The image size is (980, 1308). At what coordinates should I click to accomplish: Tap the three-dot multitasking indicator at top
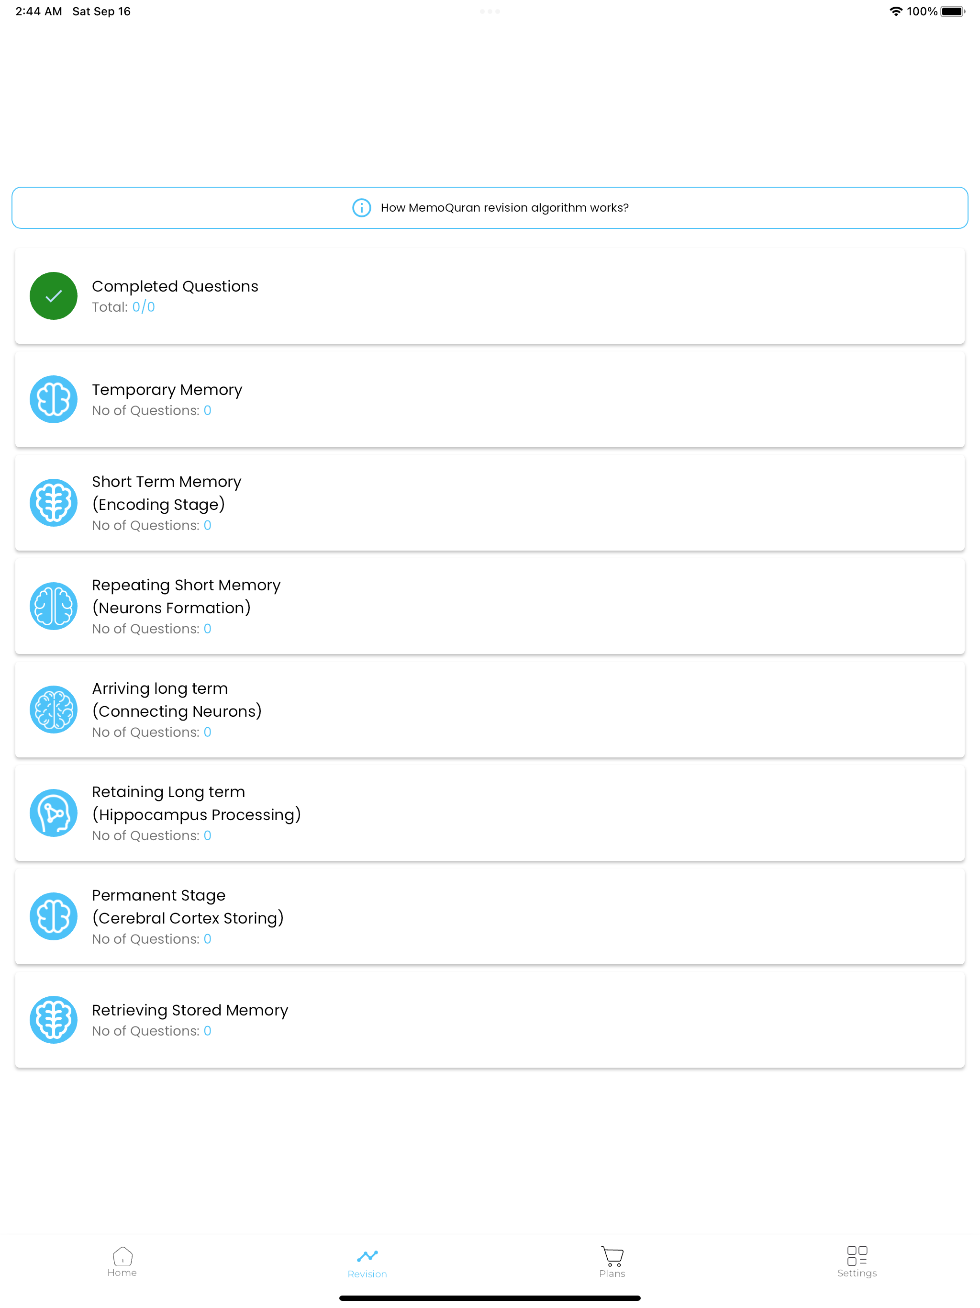pos(490,11)
